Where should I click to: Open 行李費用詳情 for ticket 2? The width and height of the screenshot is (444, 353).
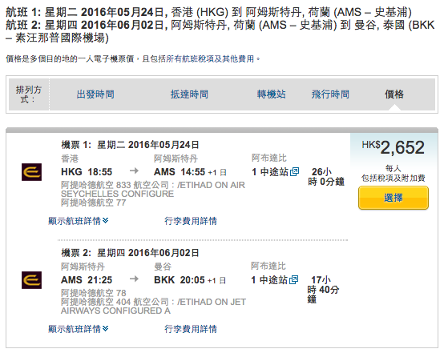coord(191,329)
